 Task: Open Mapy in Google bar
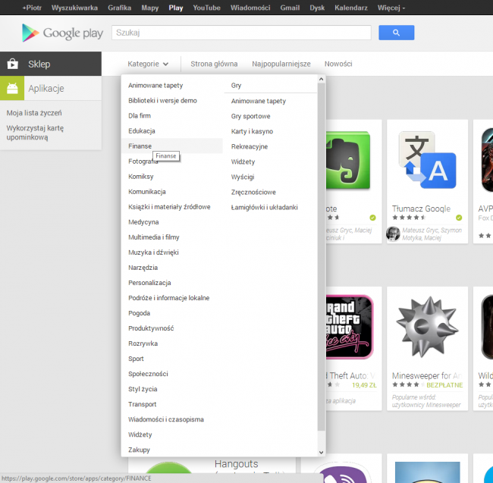click(x=150, y=8)
